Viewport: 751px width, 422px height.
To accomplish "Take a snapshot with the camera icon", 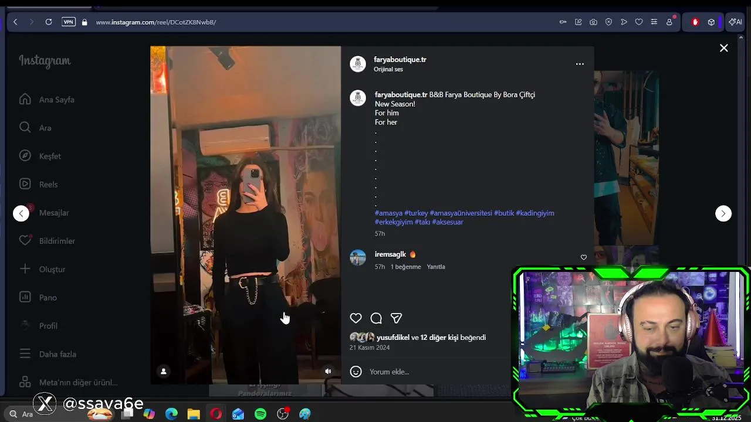I will pyautogui.click(x=594, y=22).
